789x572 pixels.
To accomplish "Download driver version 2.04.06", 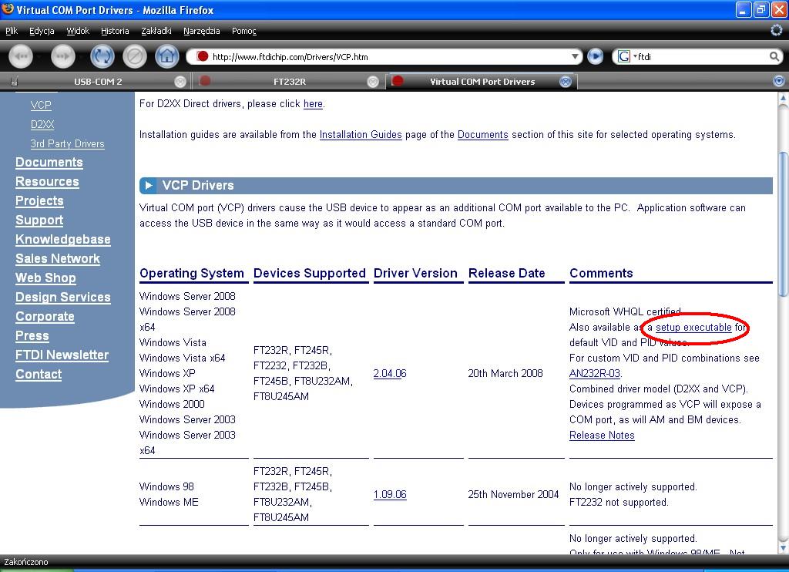I will (x=390, y=373).
